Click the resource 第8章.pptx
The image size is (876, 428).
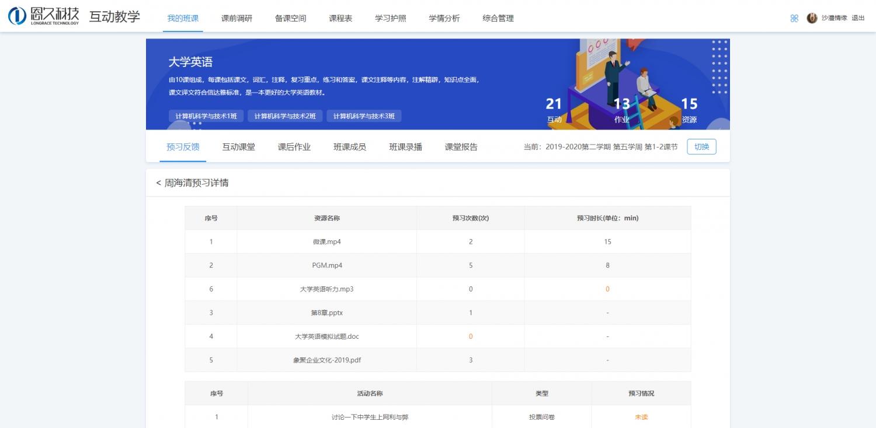tap(327, 313)
